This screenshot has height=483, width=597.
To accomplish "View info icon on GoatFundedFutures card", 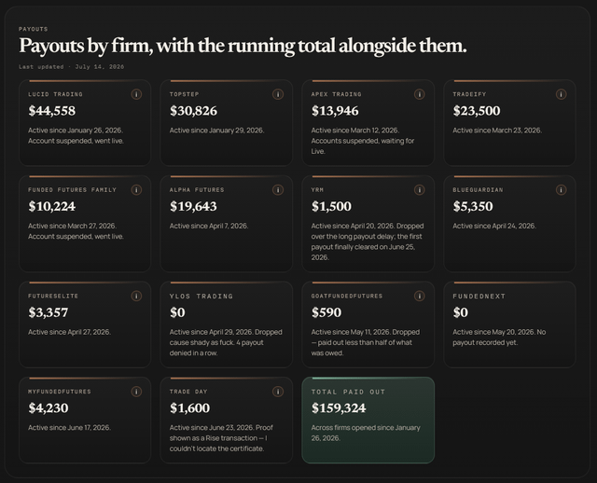I will pyautogui.click(x=420, y=296).
